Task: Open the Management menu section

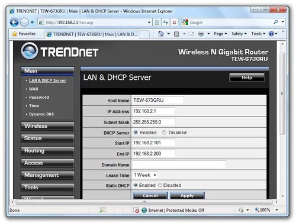Action: (47, 175)
